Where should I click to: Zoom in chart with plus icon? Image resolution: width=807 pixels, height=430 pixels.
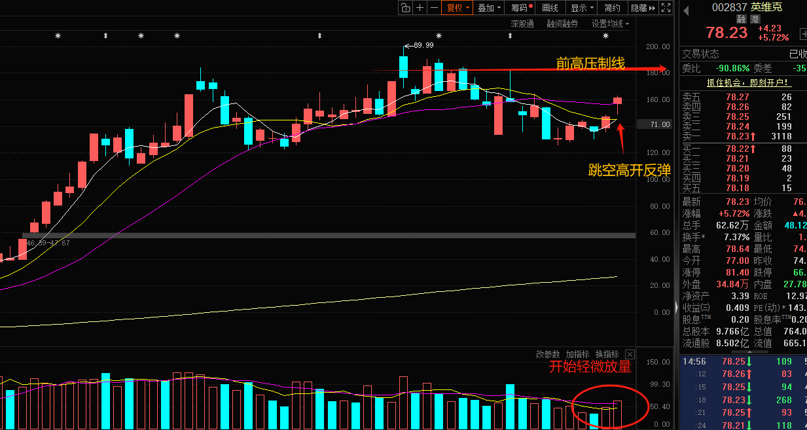pos(420,8)
